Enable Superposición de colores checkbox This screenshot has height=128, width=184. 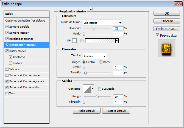7,75
